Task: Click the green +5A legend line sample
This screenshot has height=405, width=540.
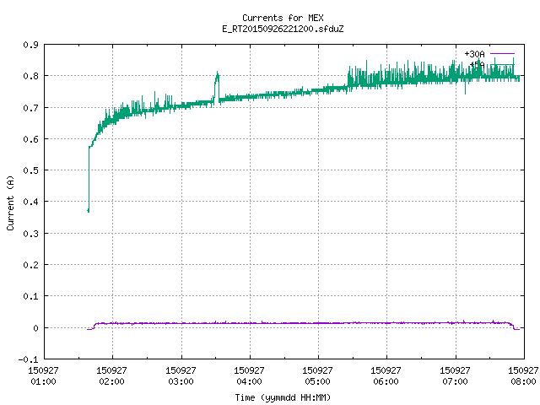Action: (502, 64)
